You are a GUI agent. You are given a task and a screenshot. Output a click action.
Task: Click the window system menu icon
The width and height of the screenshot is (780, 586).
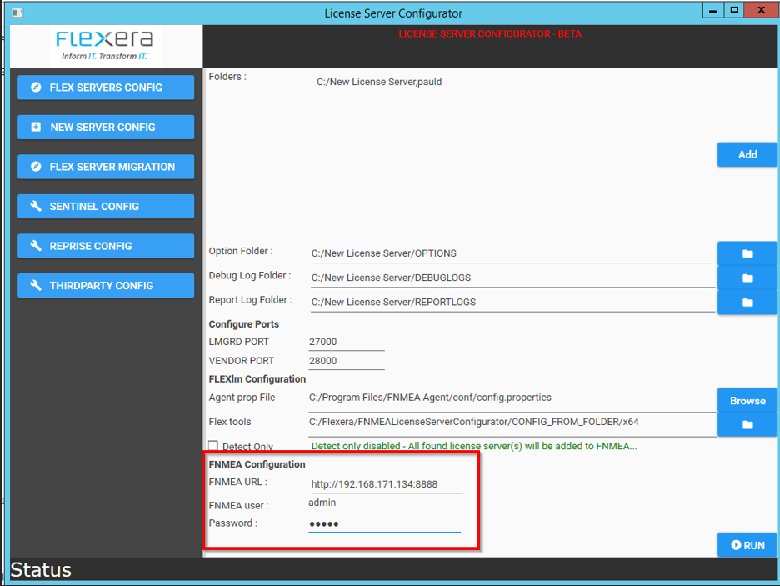[x=17, y=13]
